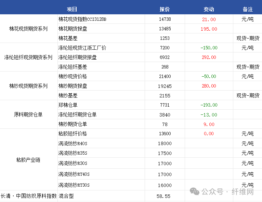This screenshot has width=262, height=202.
Task: Click the 涤纶短现货江浙工厂价 row label
Action: coord(82,48)
